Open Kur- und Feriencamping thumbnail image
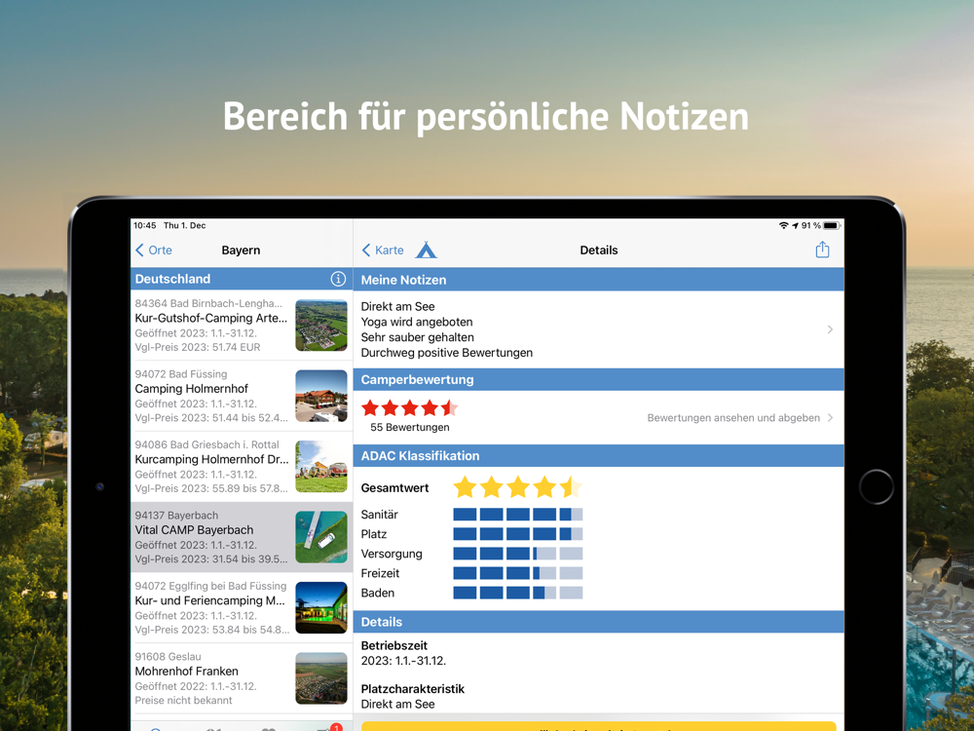 point(321,608)
